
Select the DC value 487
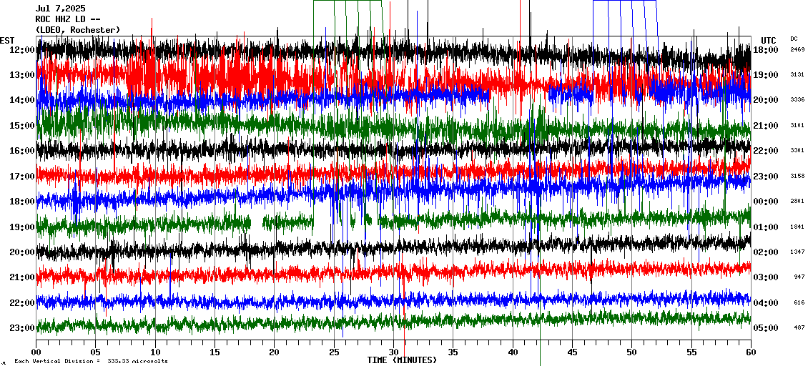[x=799, y=328]
